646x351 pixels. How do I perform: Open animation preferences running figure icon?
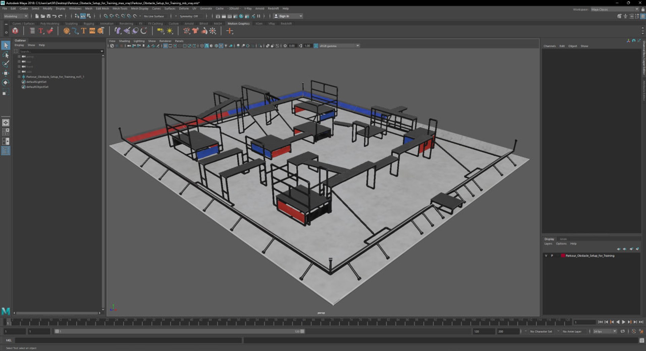coord(641,331)
